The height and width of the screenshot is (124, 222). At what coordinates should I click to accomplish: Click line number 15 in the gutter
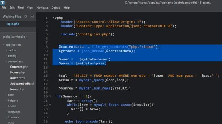(45, 76)
